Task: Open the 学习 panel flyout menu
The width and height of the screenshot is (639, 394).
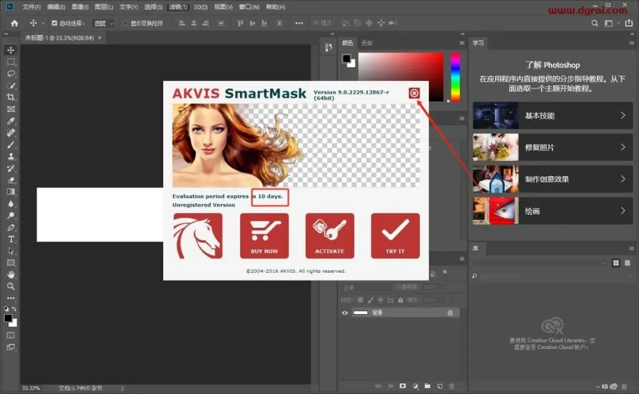Action: (x=631, y=43)
